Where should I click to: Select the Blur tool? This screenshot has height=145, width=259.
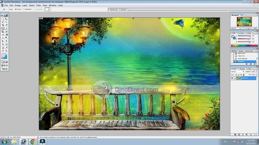[x=3, y=37]
